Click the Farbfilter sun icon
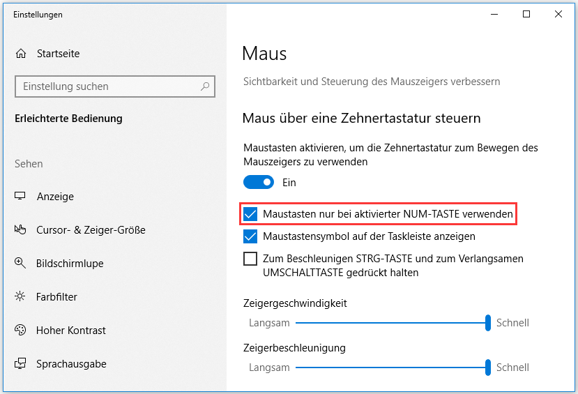 click(20, 296)
